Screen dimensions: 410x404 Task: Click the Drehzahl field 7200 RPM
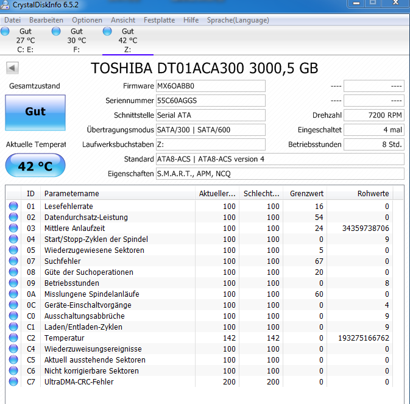374,115
